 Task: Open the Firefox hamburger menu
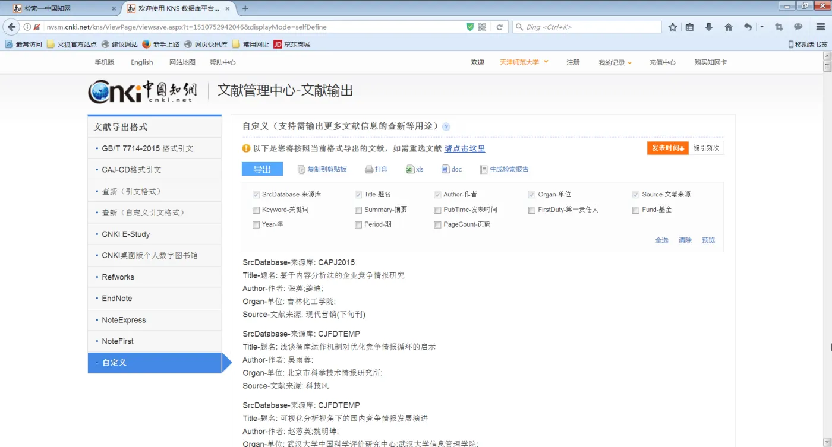pyautogui.click(x=821, y=27)
